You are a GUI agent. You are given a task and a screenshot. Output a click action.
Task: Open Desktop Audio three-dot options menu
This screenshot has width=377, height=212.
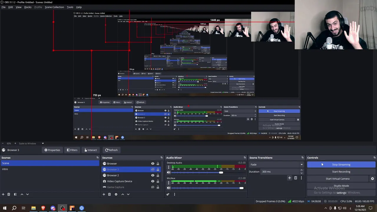point(169,167)
